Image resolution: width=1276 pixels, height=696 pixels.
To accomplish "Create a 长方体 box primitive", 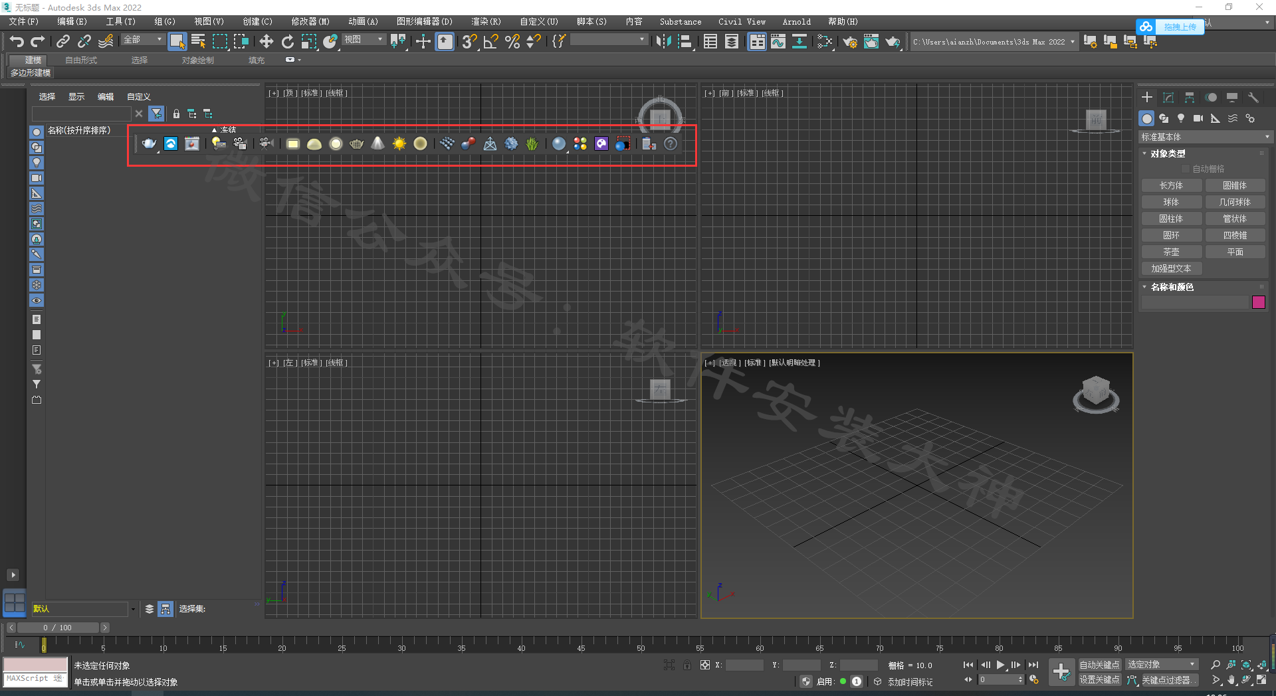I will (x=1171, y=186).
